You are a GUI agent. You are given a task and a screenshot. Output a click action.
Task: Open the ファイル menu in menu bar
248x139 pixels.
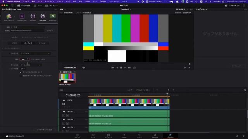(26, 2)
